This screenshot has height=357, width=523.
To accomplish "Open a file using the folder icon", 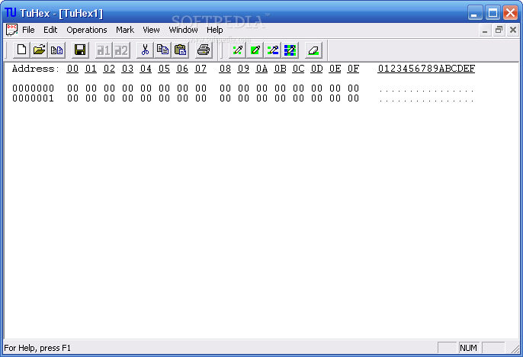I will tap(40, 50).
